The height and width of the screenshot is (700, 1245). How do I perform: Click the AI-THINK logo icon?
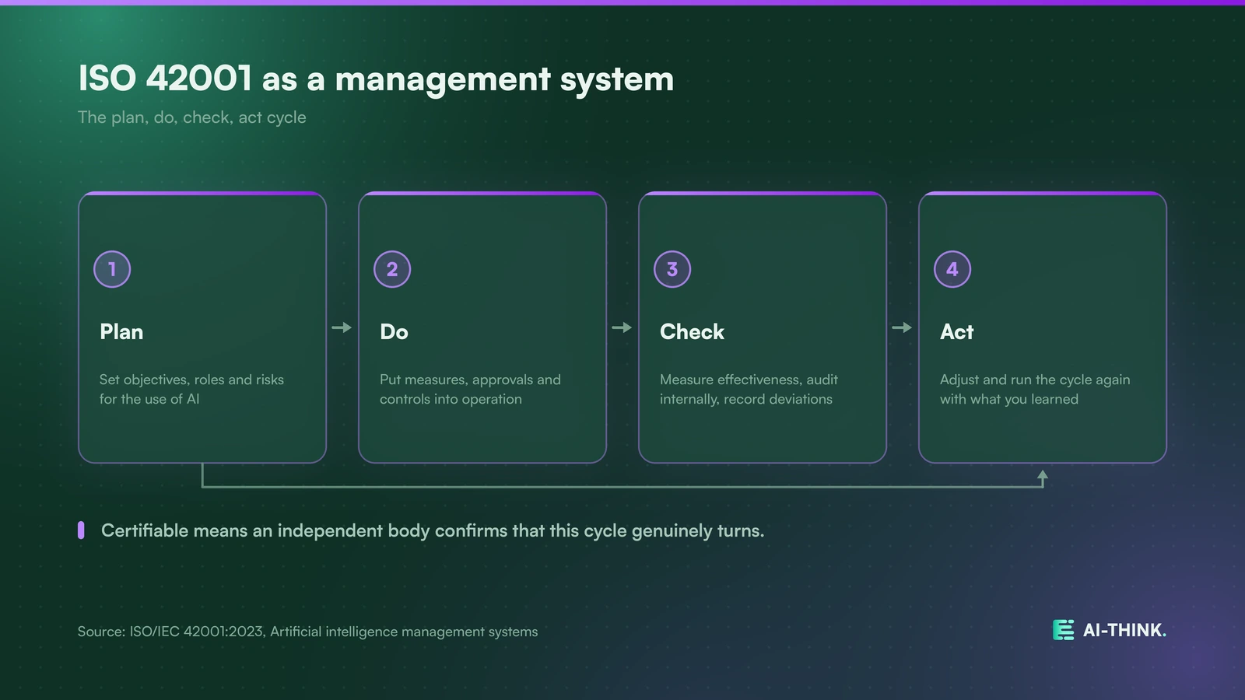[x=1063, y=630]
